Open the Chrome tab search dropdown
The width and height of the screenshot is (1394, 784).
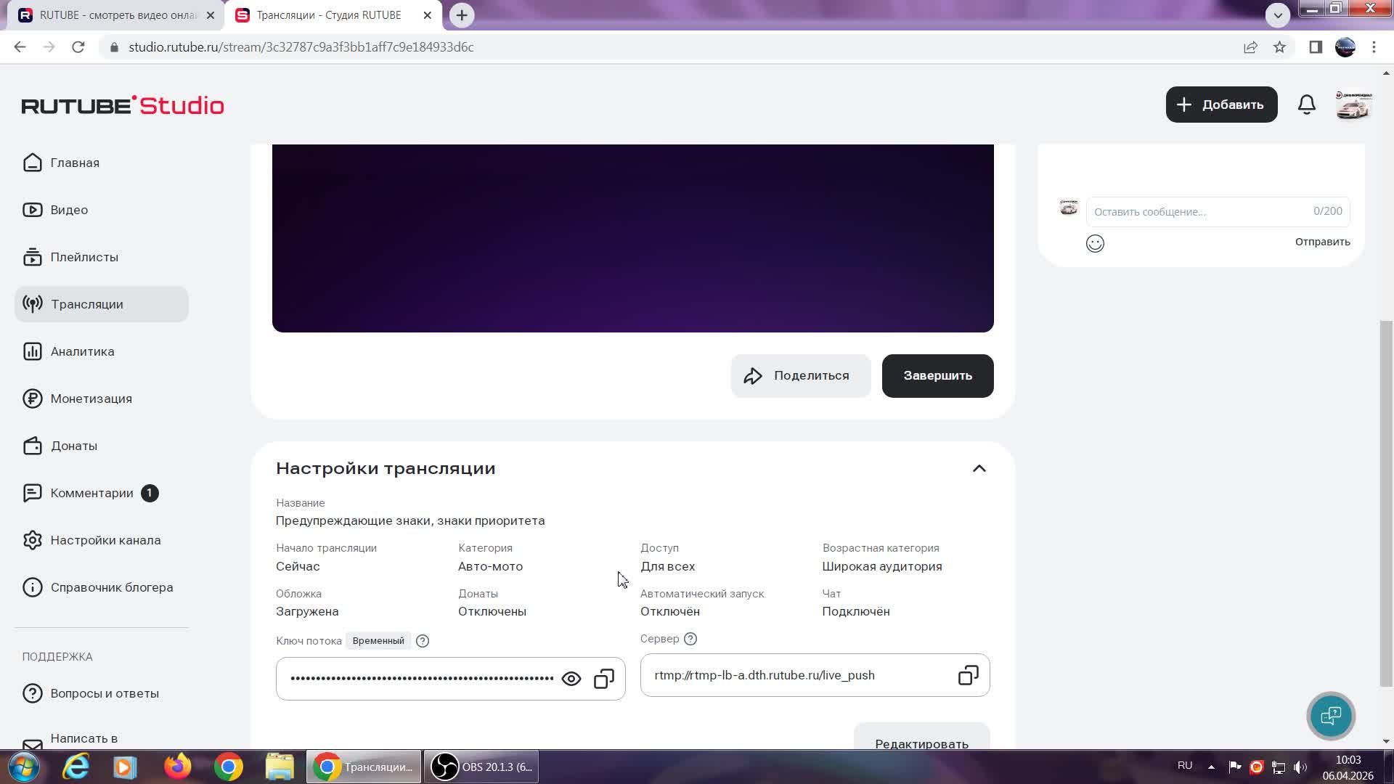coord(1277,15)
